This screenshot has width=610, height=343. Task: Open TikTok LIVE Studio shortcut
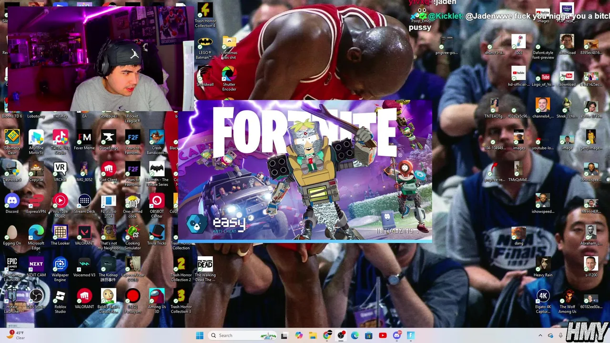(60, 141)
